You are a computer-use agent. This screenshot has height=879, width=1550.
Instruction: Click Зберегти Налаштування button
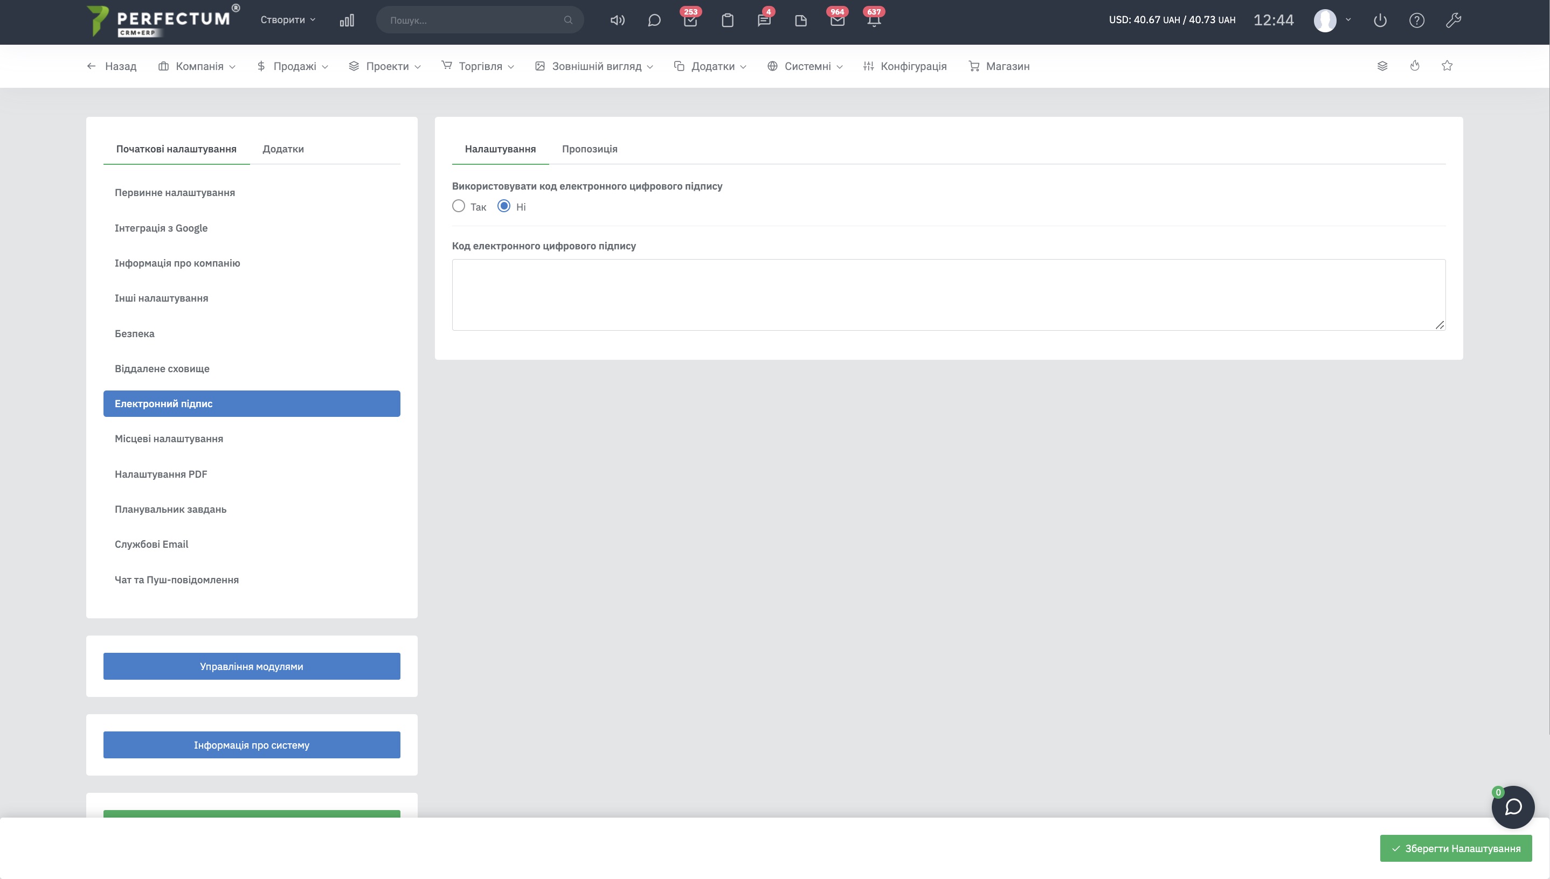[1455, 848]
